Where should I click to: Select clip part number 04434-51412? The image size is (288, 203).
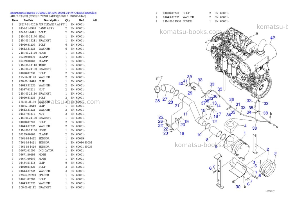tap(27, 163)
